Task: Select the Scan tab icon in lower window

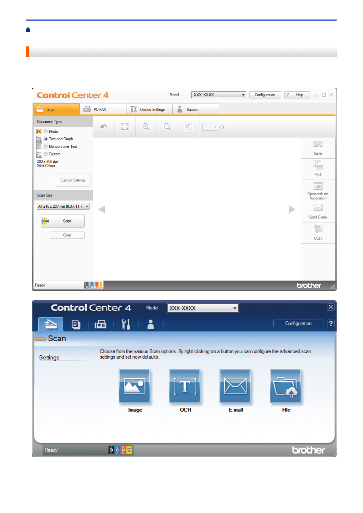Action: 51,325
